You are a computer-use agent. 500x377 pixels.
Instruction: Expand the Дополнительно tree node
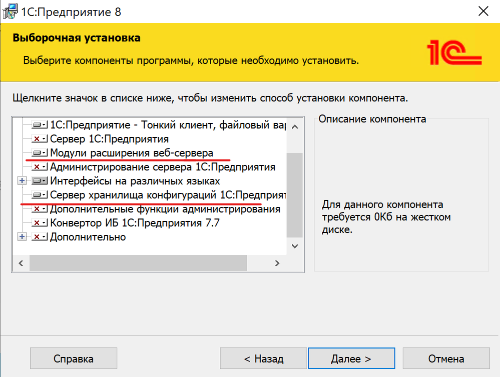pyautogui.click(x=22, y=237)
